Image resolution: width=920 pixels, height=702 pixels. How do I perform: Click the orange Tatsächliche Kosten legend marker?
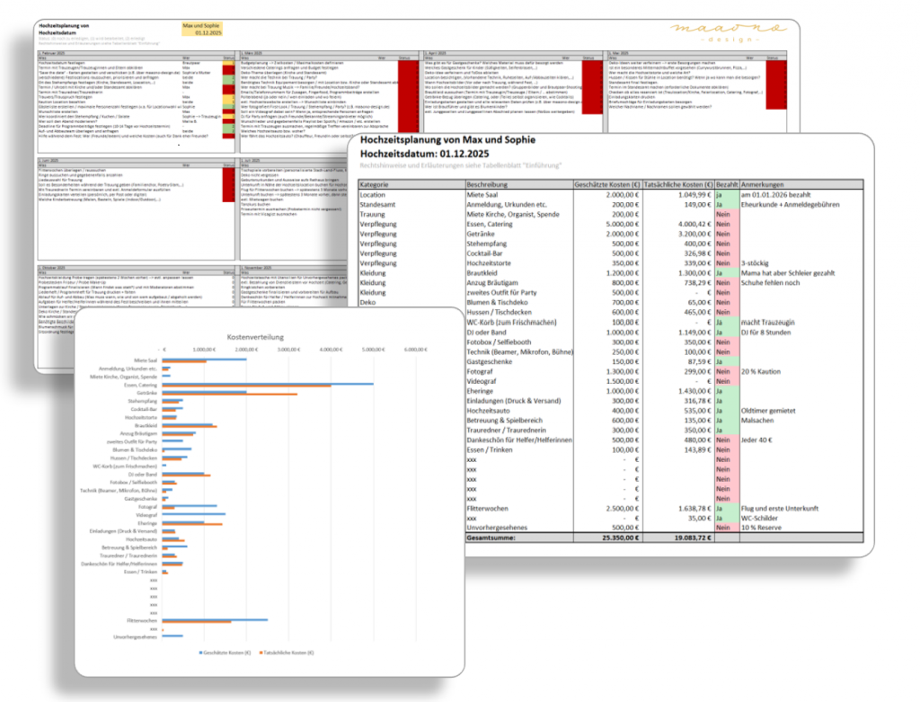pyautogui.click(x=261, y=651)
